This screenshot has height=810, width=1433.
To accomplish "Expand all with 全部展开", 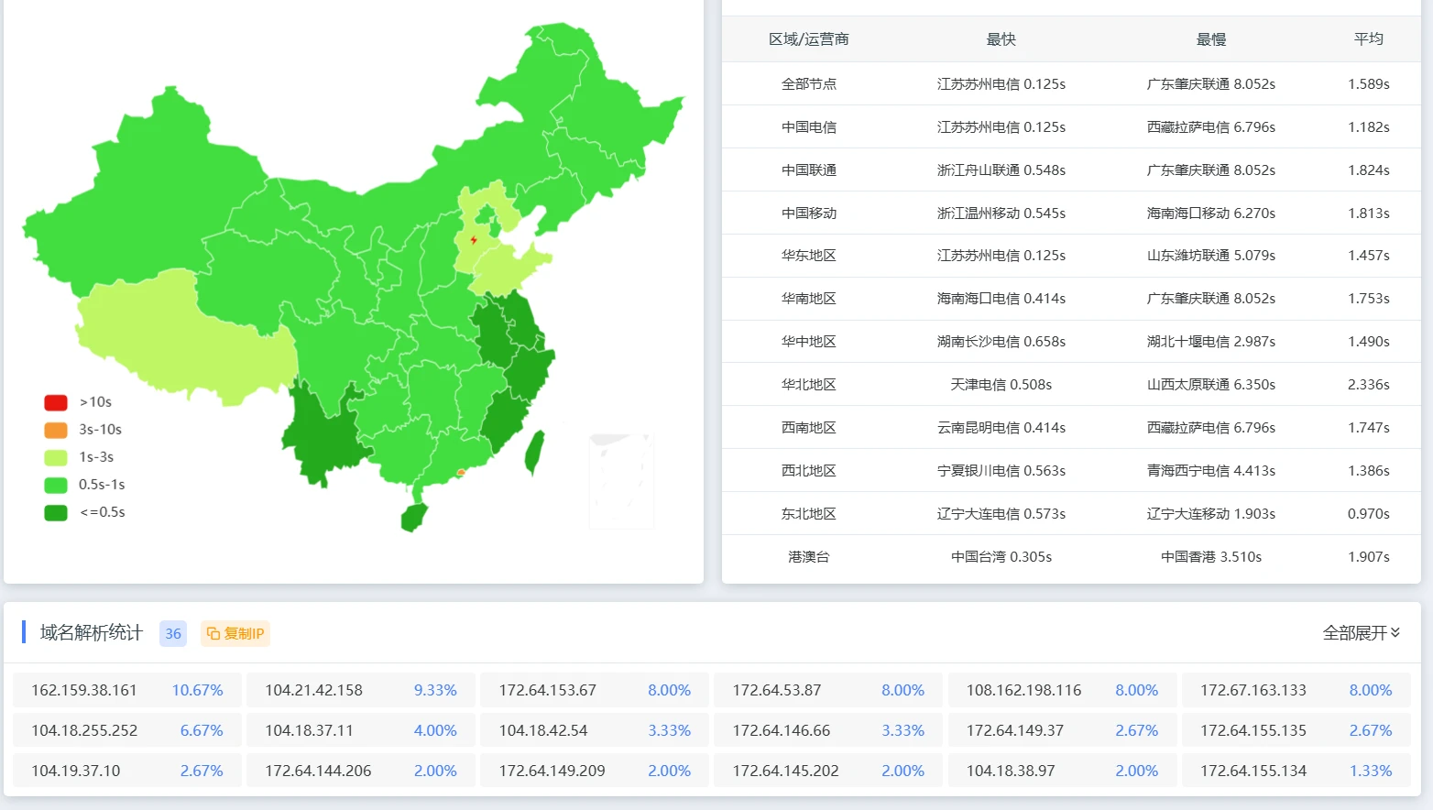I will tap(1362, 633).
